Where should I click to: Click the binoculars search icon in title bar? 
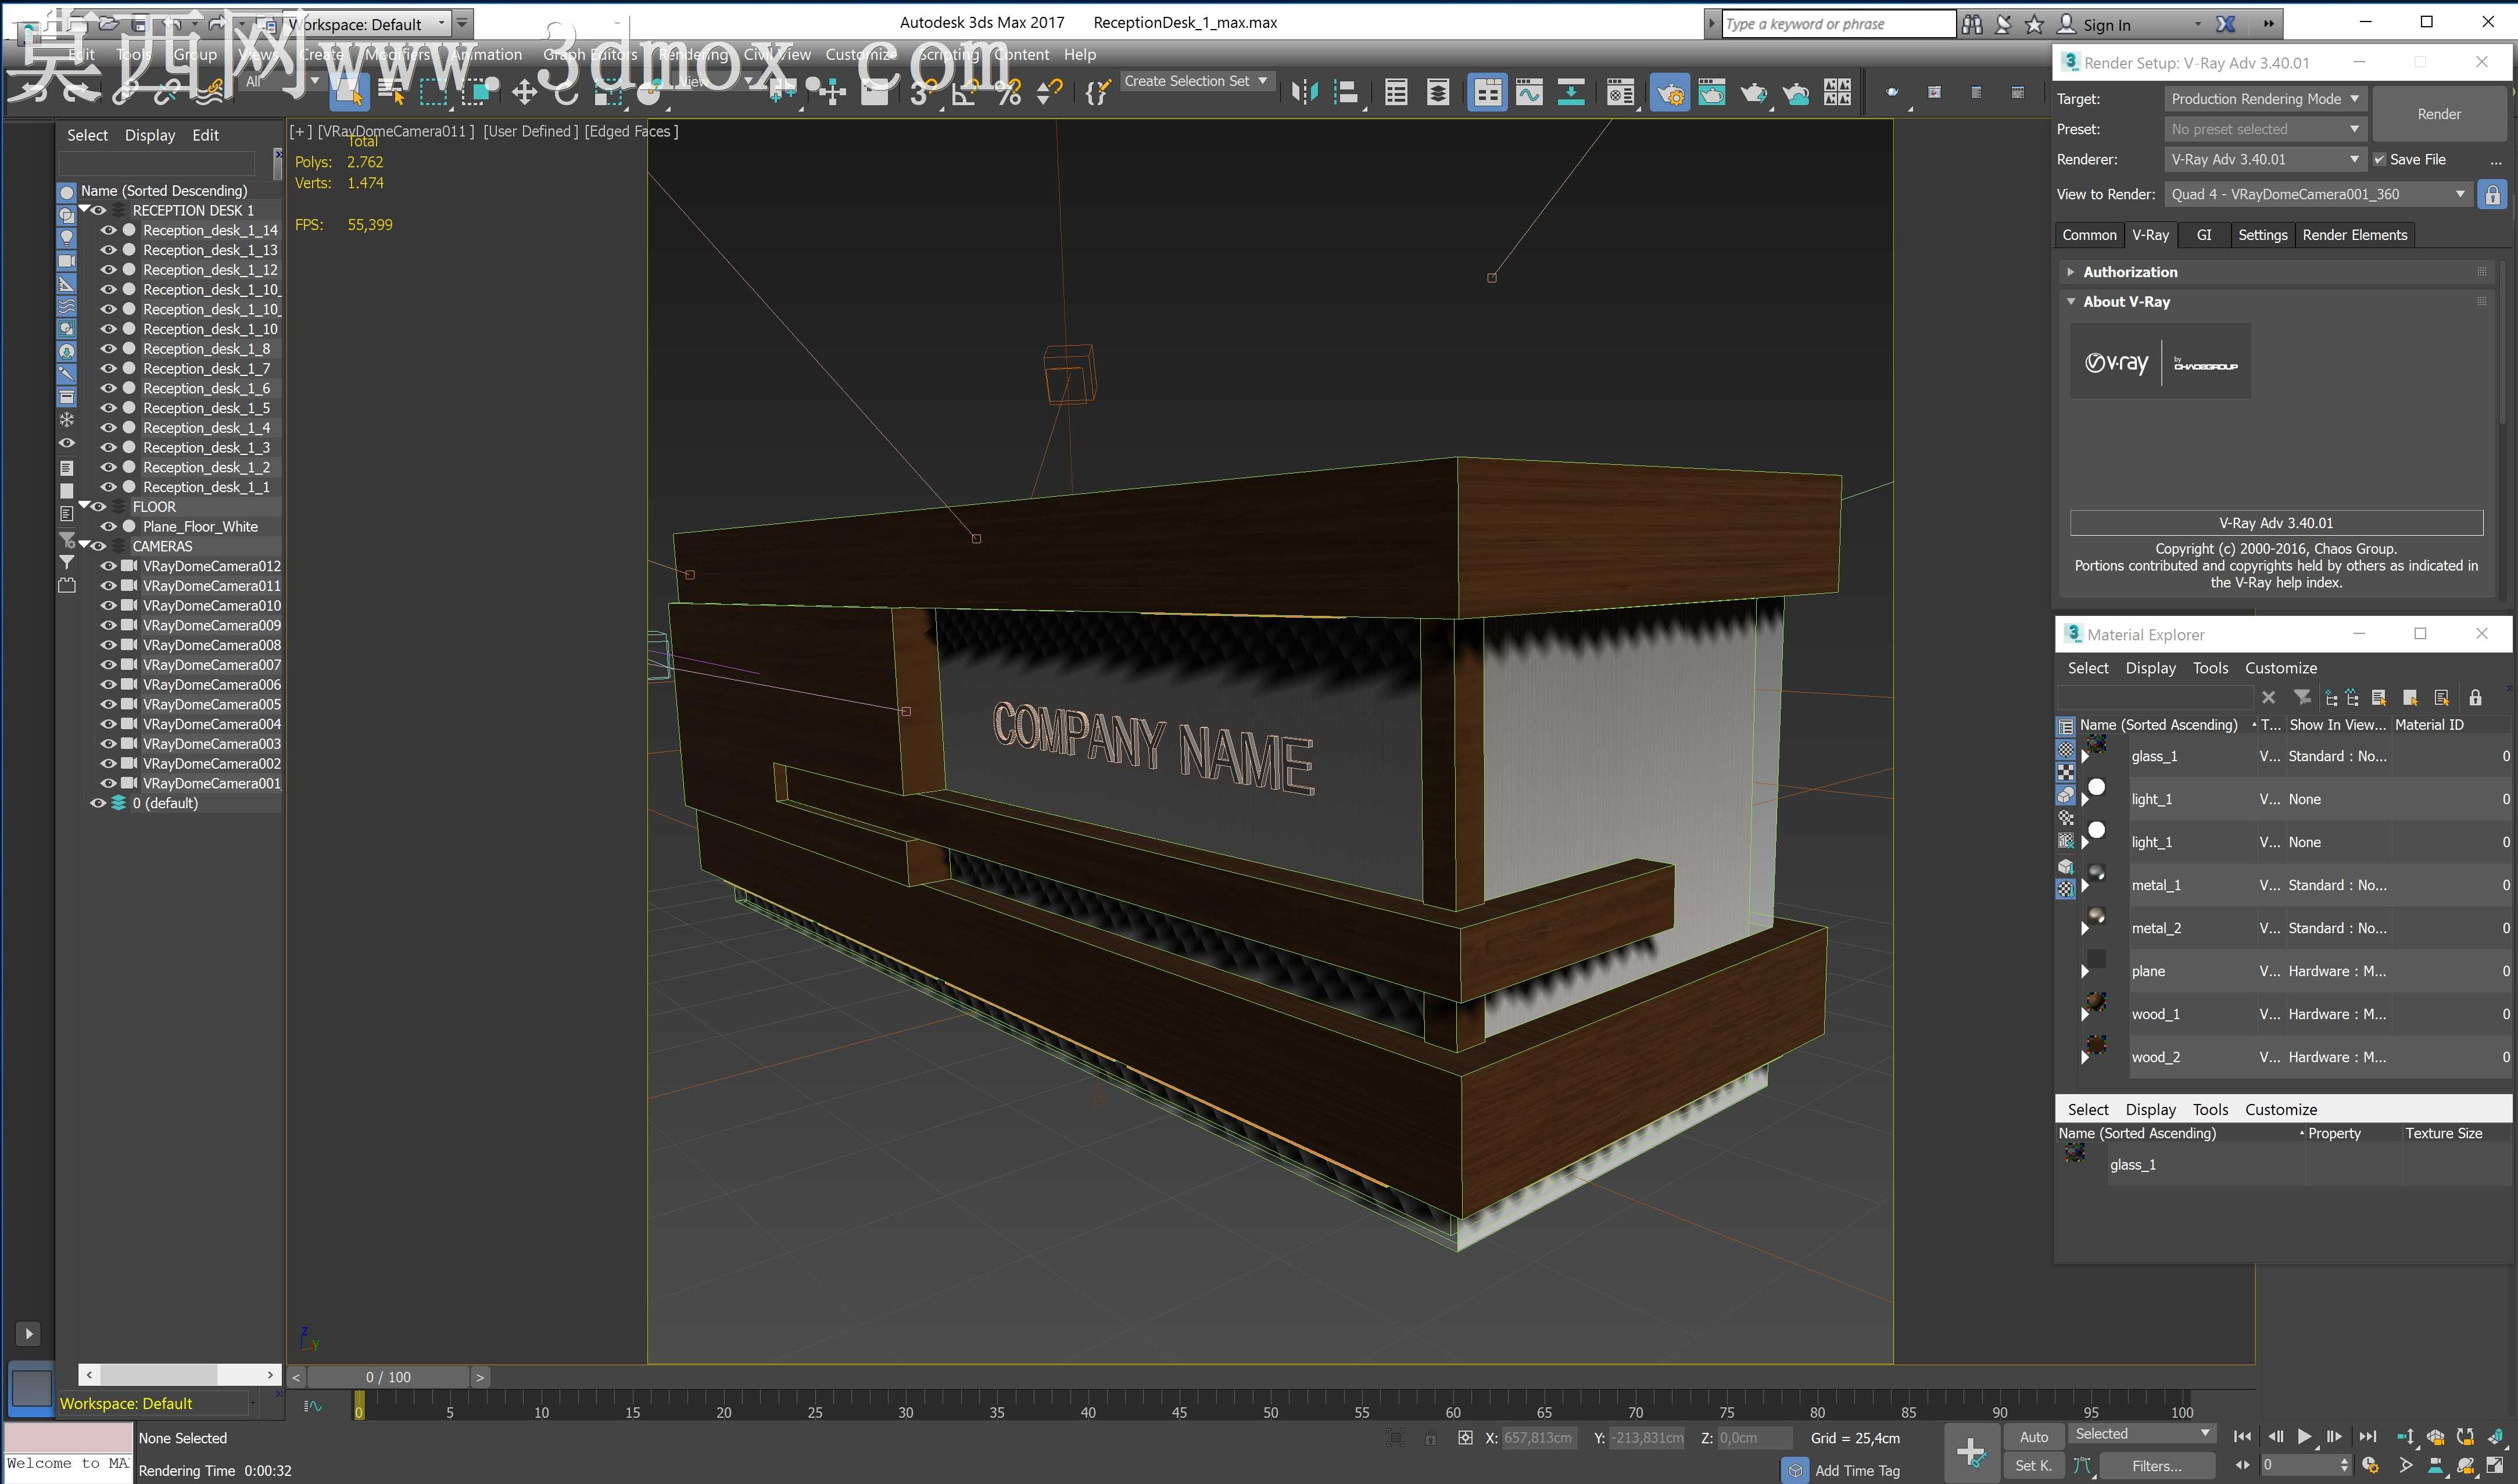1971,24
